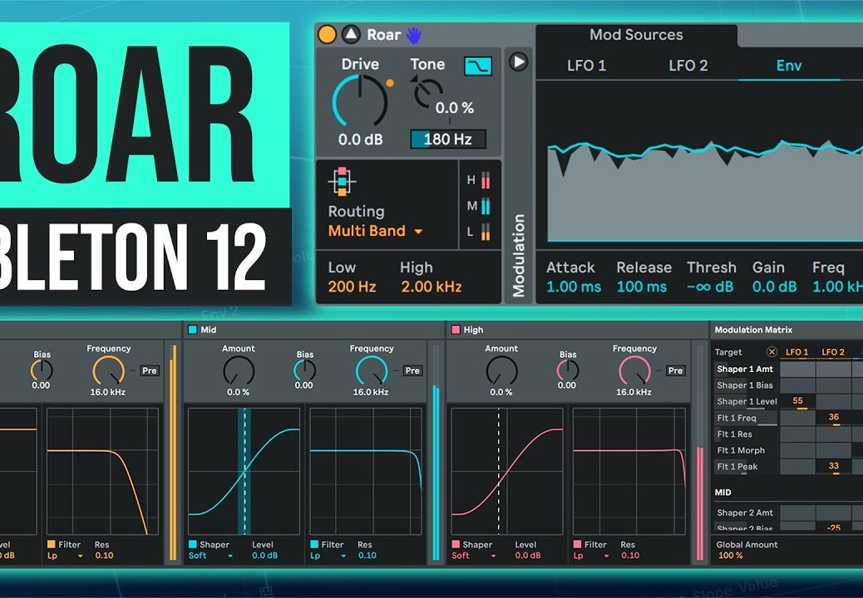863x598 pixels.
Task: Click the Mid shaper Level 0.0 dB value
Action: (264, 556)
